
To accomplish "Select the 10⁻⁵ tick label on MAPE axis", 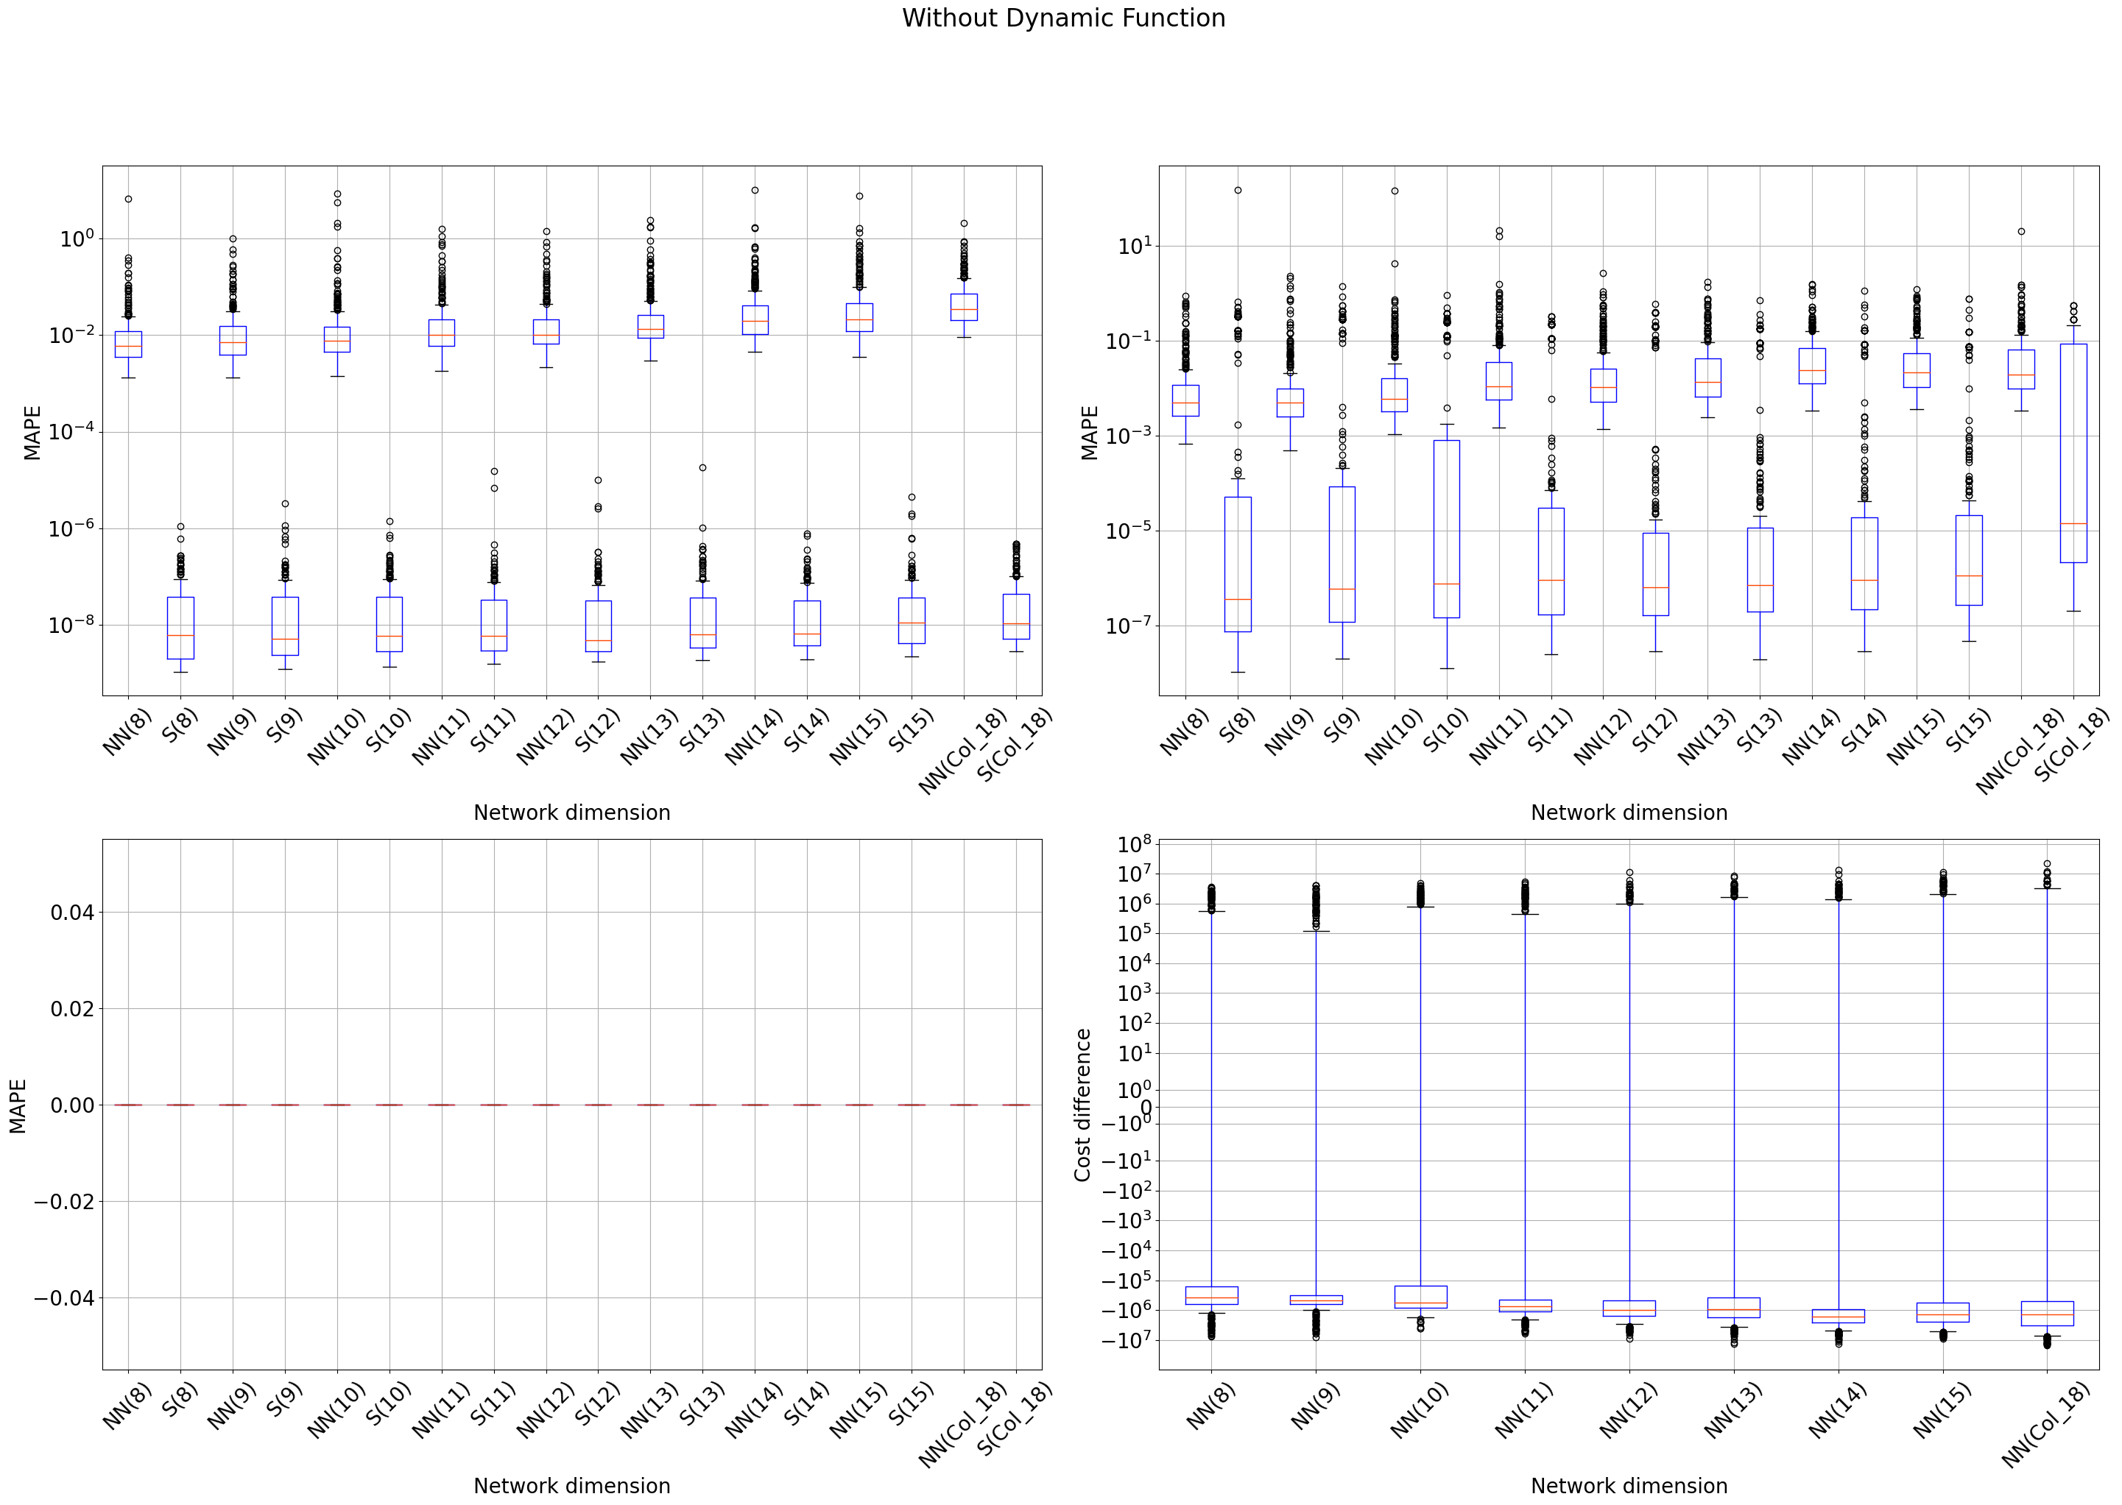I will [x=1128, y=531].
